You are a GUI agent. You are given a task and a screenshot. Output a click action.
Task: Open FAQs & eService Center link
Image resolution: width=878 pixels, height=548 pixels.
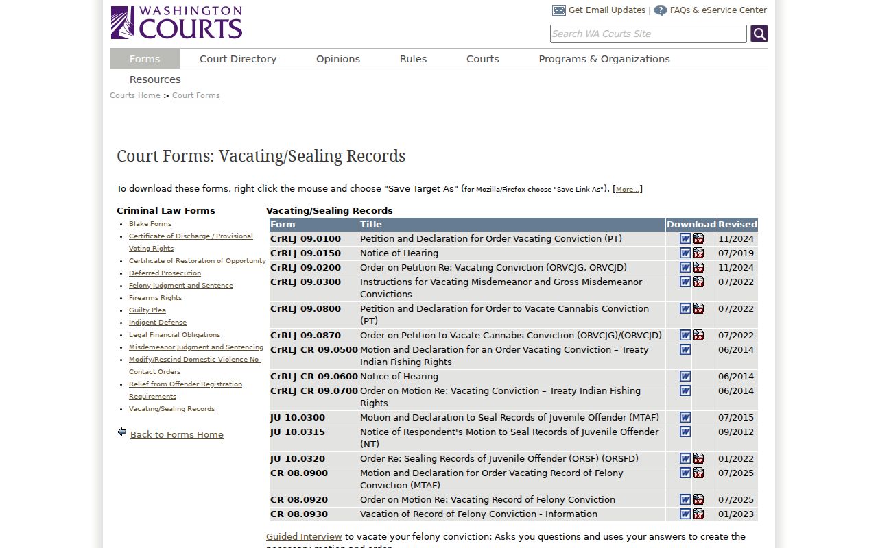pyautogui.click(x=718, y=10)
